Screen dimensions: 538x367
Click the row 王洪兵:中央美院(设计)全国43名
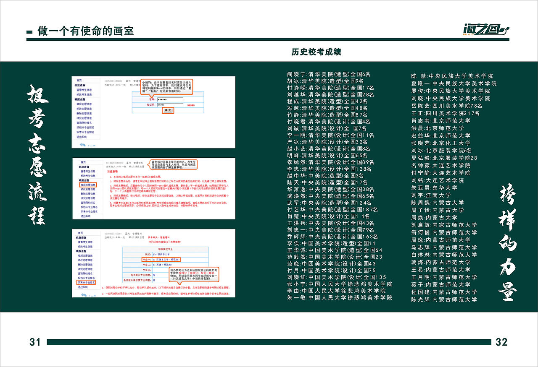point(331,223)
